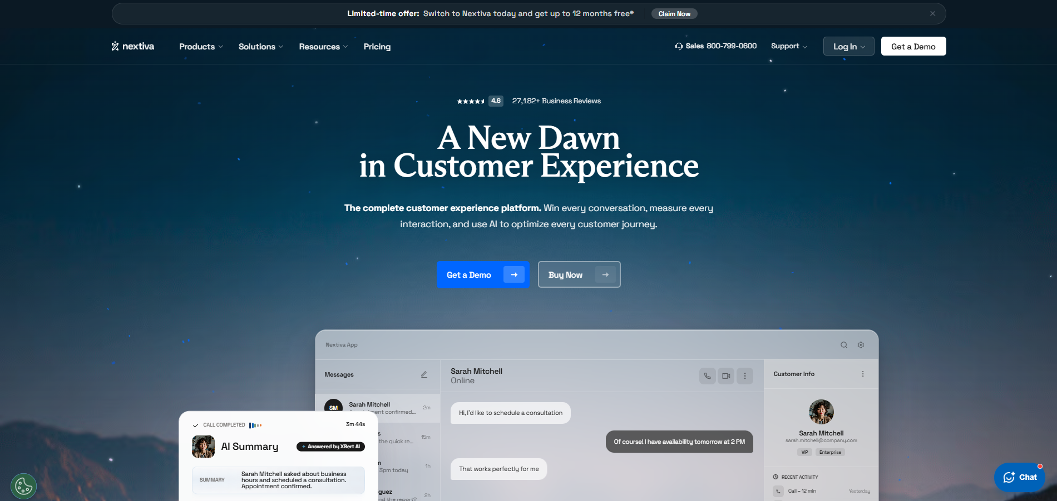Image resolution: width=1057 pixels, height=501 pixels.
Task: Select Sarah Mitchell conversation in Messages
Action: 378,408
